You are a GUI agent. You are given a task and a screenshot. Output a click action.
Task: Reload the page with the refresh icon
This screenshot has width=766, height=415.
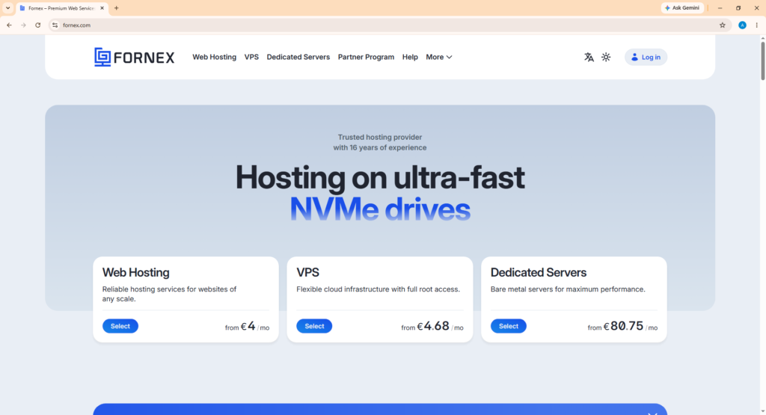pos(37,25)
